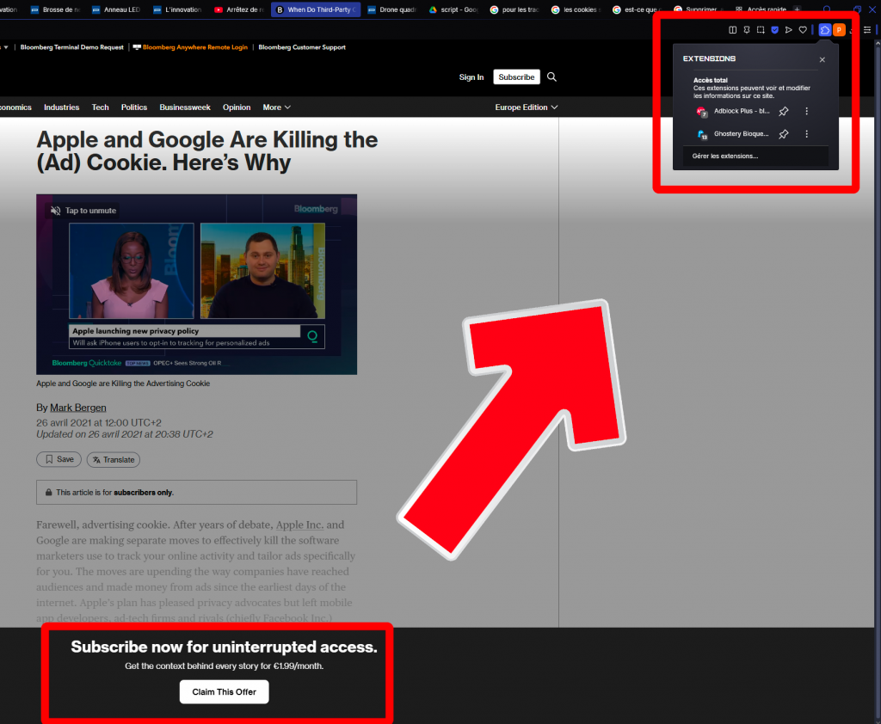881x724 pixels.
Task: Click the article headline about Ad Cookie
Action: click(x=207, y=151)
